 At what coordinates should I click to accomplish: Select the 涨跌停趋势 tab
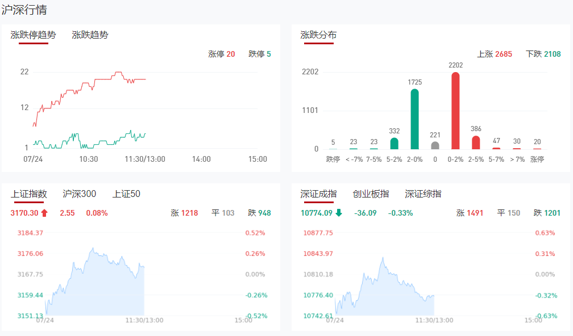click(x=34, y=35)
